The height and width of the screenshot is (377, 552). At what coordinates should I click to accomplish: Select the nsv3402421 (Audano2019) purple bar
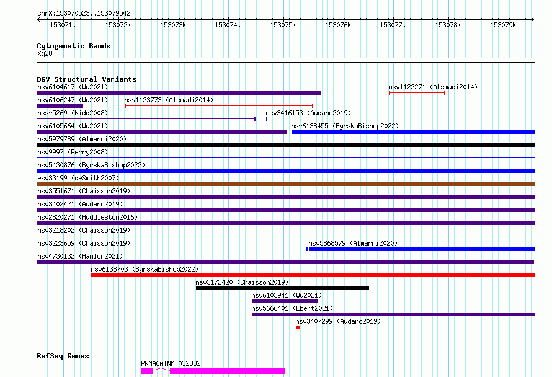tap(285, 210)
